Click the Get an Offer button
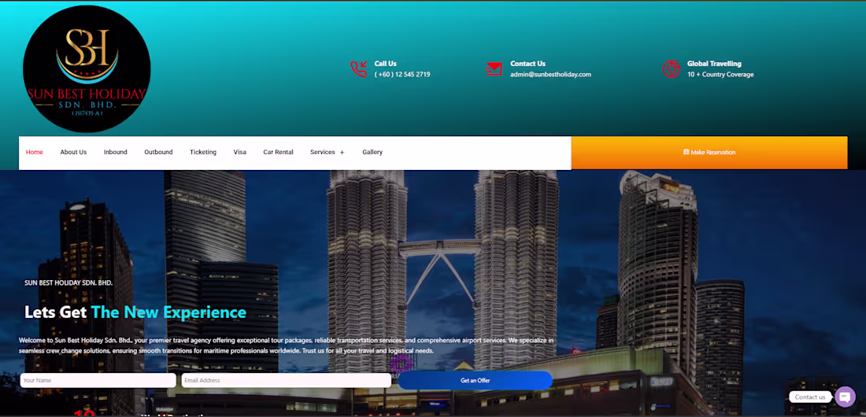 [475, 380]
